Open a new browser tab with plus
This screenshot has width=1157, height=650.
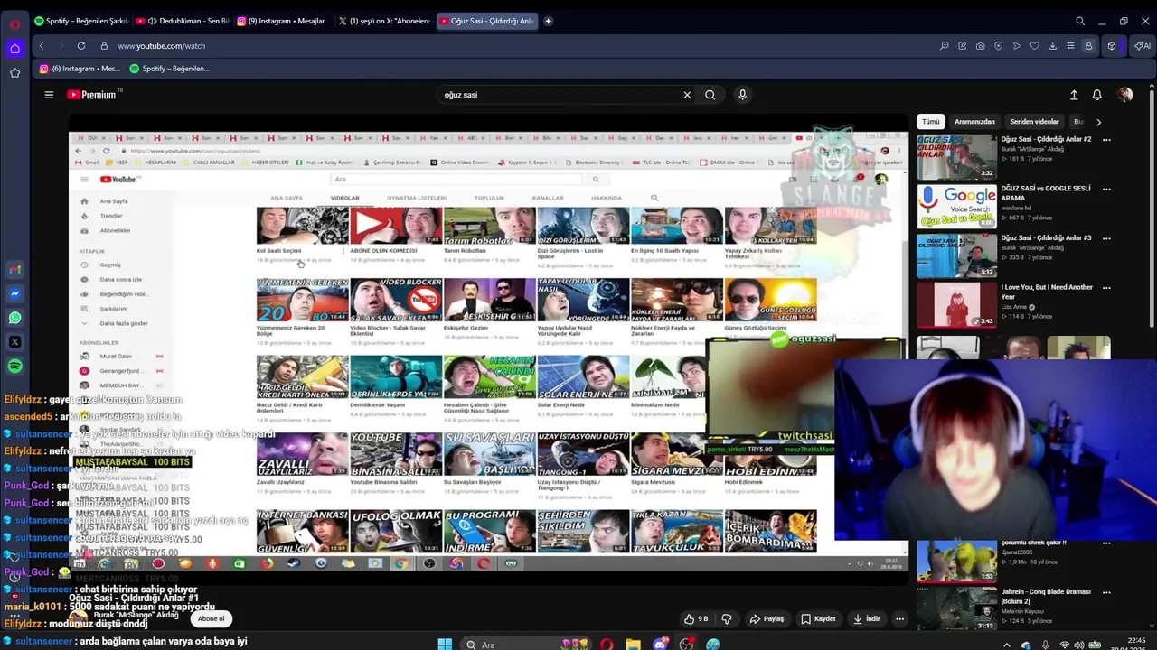click(548, 21)
